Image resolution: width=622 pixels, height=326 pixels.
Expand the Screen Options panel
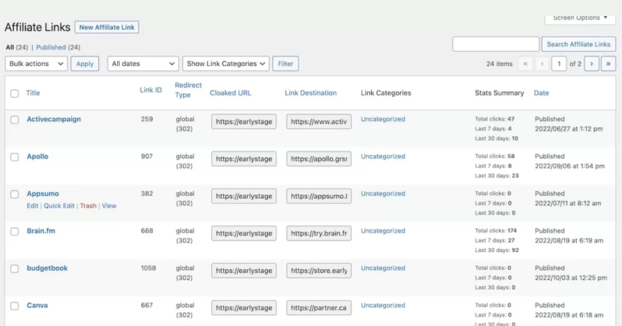(x=580, y=18)
